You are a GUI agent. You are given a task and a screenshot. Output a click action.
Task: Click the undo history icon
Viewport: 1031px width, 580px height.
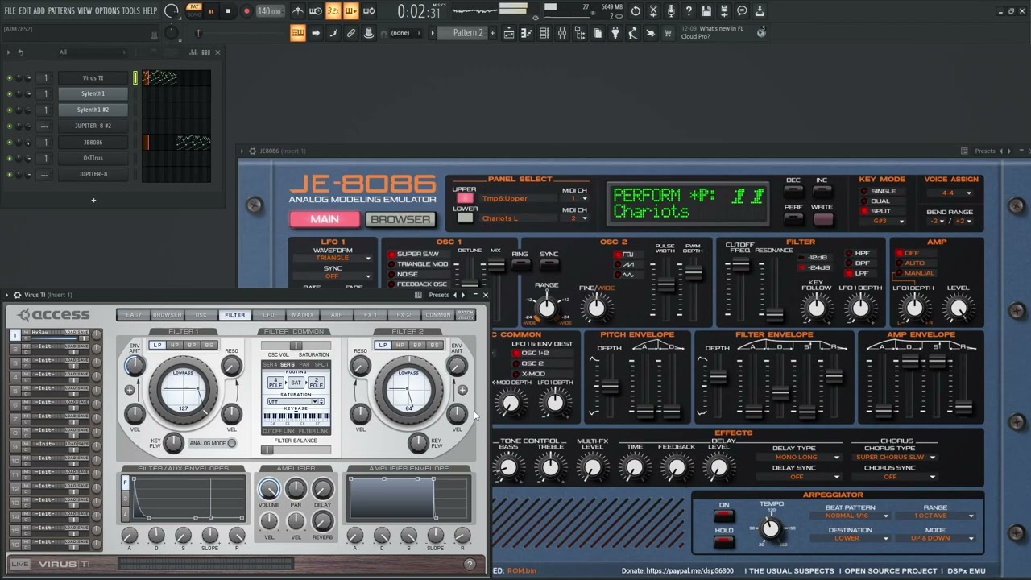tap(636, 11)
